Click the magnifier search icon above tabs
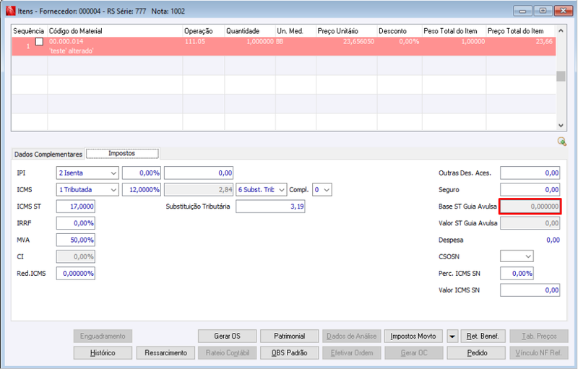 click(x=562, y=142)
